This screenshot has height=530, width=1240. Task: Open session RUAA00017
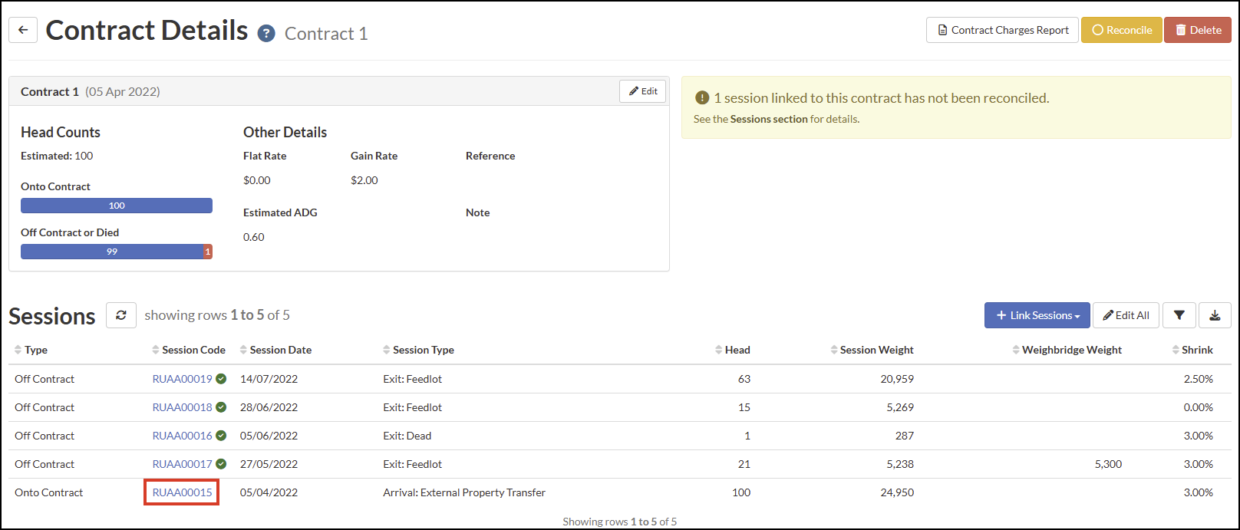[182, 464]
